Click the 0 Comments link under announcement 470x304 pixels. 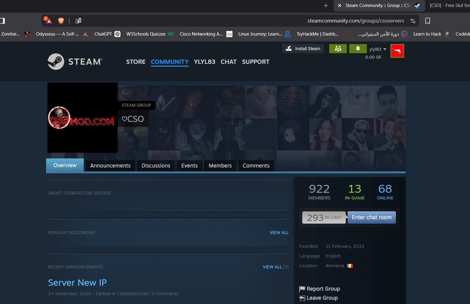pos(165,294)
